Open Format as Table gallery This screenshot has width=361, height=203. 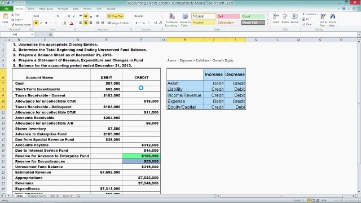coord(185,20)
